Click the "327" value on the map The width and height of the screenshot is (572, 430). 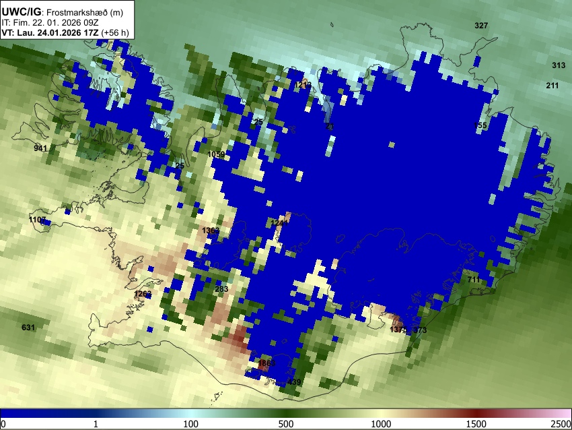click(x=481, y=26)
